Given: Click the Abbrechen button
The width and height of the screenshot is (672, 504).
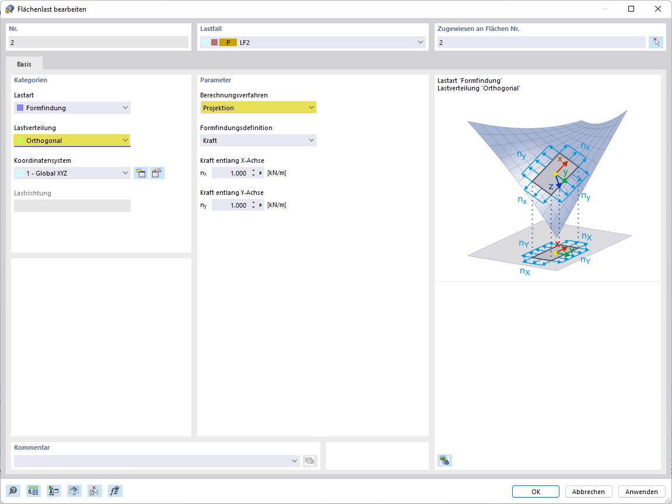Looking at the screenshot, I should 589,492.
